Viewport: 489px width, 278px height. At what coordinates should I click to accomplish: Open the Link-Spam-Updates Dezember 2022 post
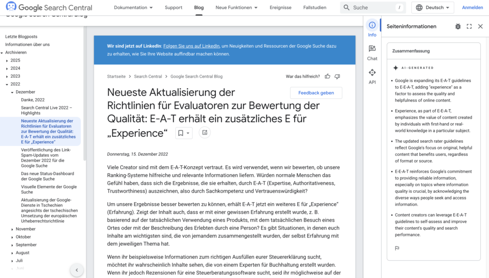click(46, 158)
